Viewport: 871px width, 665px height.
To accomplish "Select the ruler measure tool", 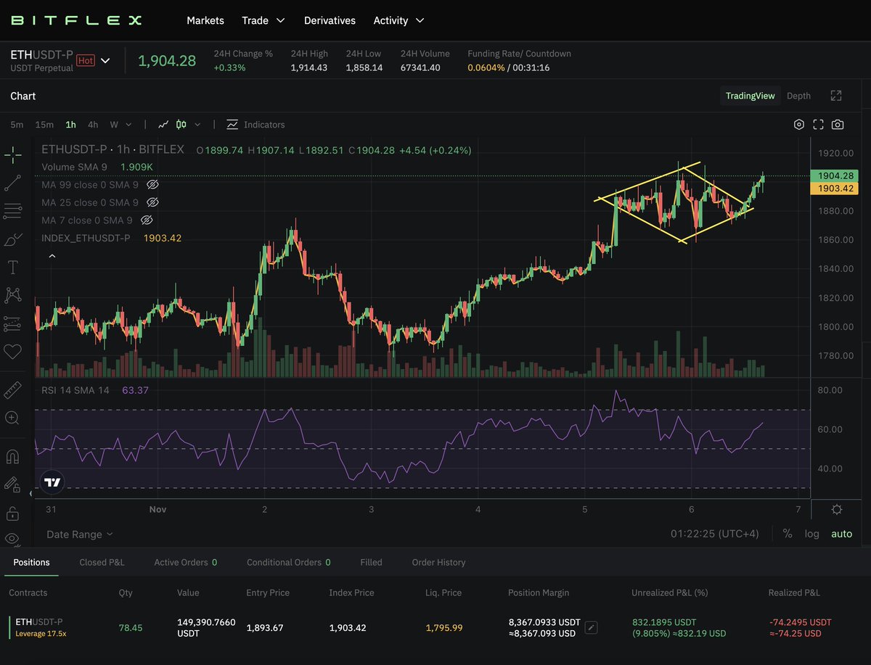I will tap(12, 390).
